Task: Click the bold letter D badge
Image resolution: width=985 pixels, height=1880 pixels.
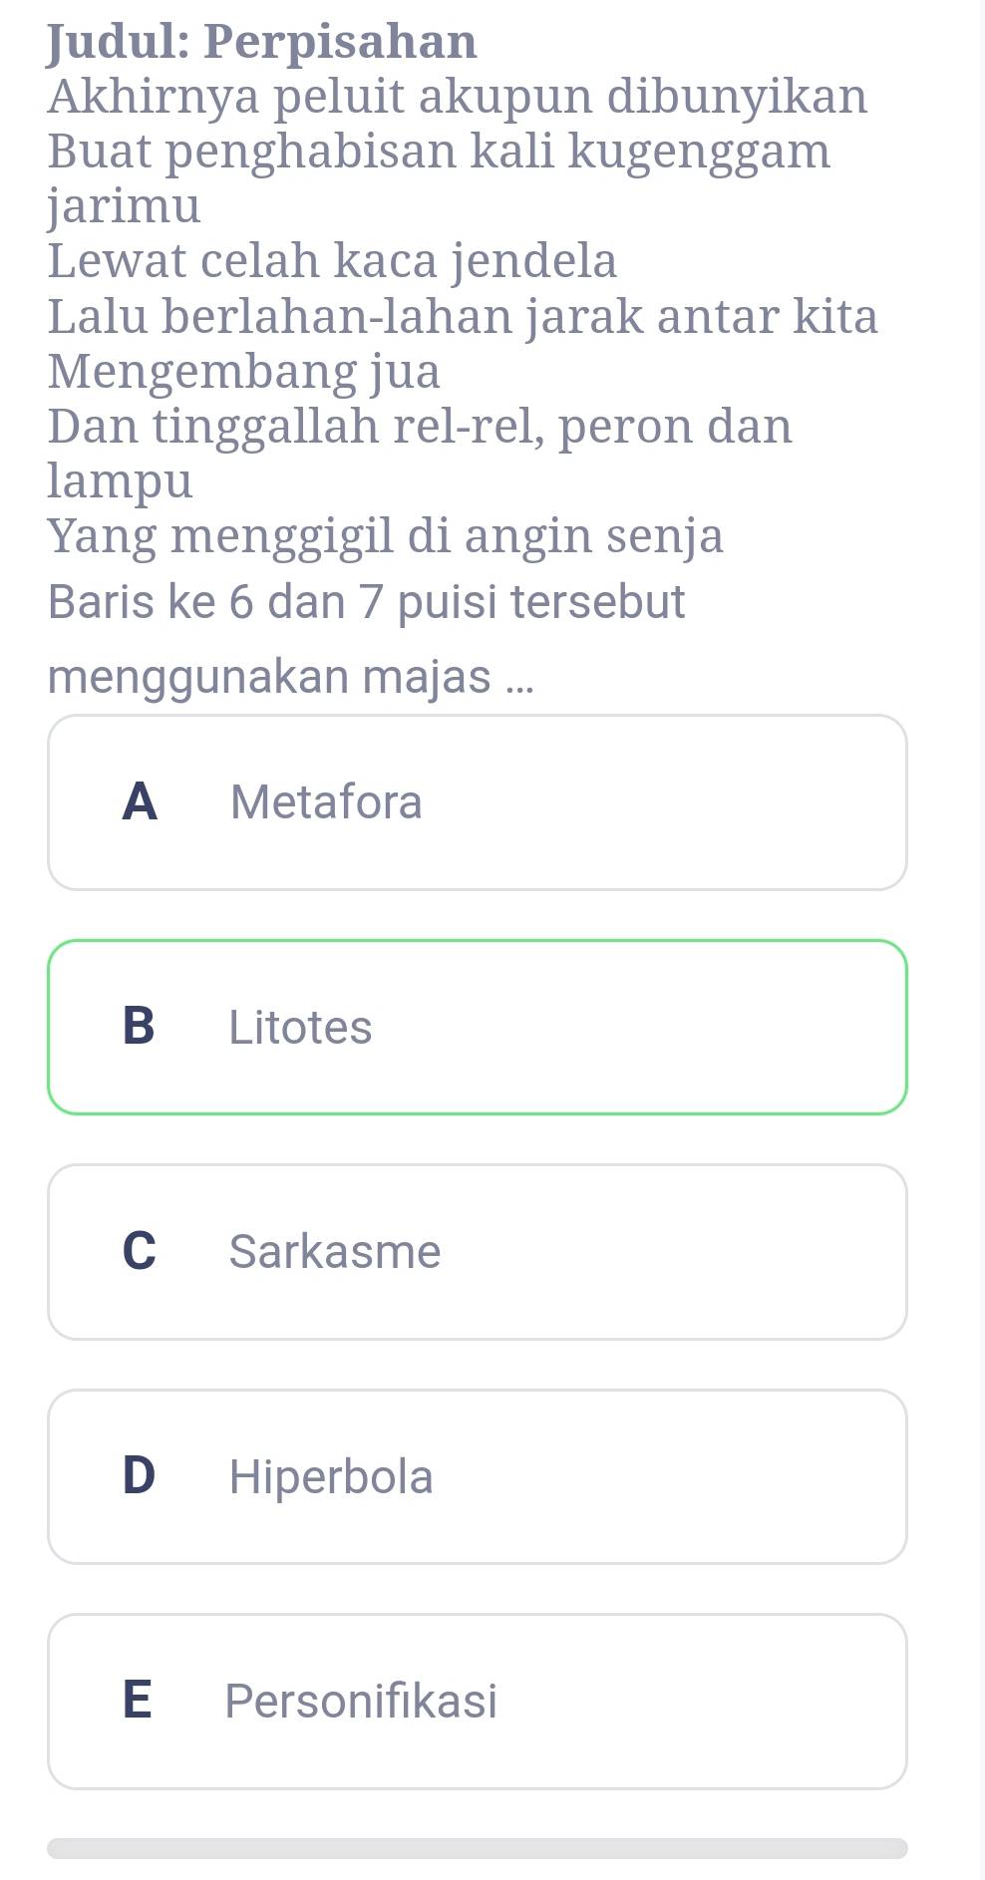Action: [x=139, y=1476]
